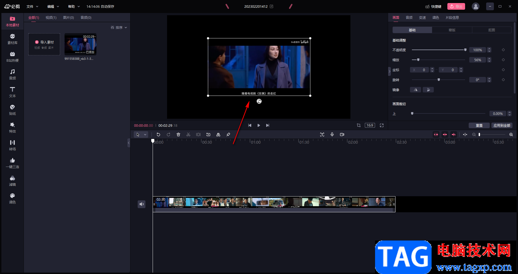
Task: Toggle the third pink preview axis icon
Action: coord(454,135)
